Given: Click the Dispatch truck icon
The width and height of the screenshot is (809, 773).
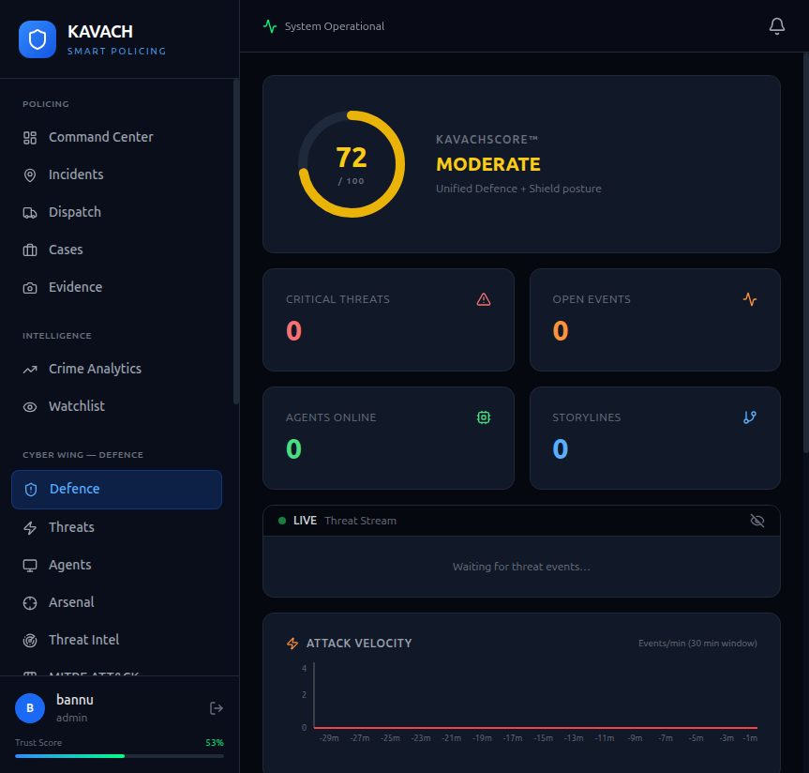Looking at the screenshot, I should click(x=30, y=213).
